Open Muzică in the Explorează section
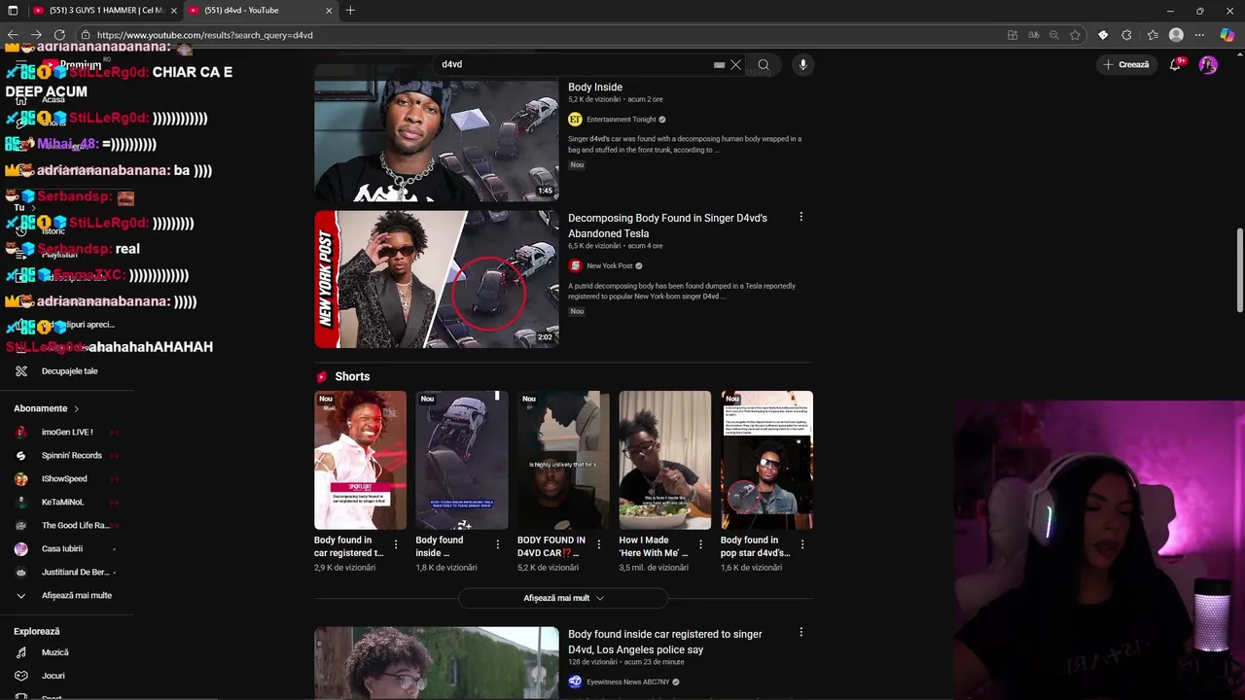The height and width of the screenshot is (700, 1245). tap(55, 652)
